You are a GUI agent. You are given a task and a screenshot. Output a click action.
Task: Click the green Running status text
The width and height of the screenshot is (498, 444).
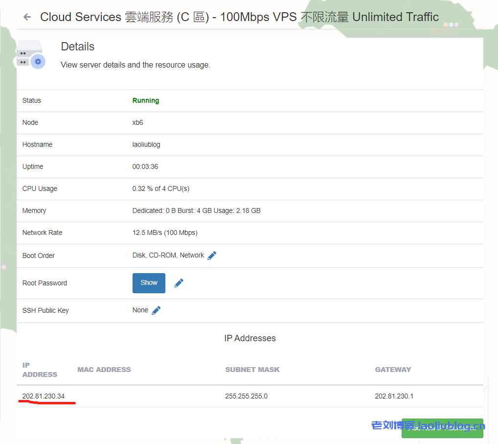[x=146, y=100]
